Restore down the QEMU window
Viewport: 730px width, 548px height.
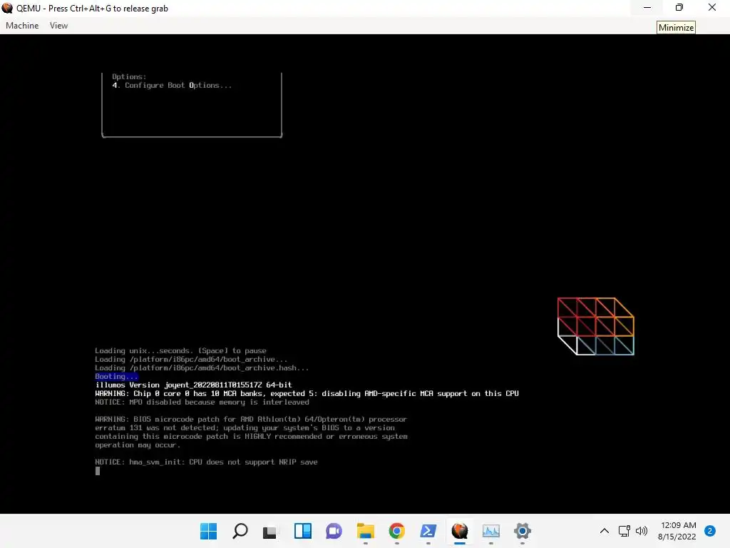tap(679, 7)
